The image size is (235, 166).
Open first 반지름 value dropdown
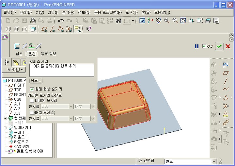71,107
